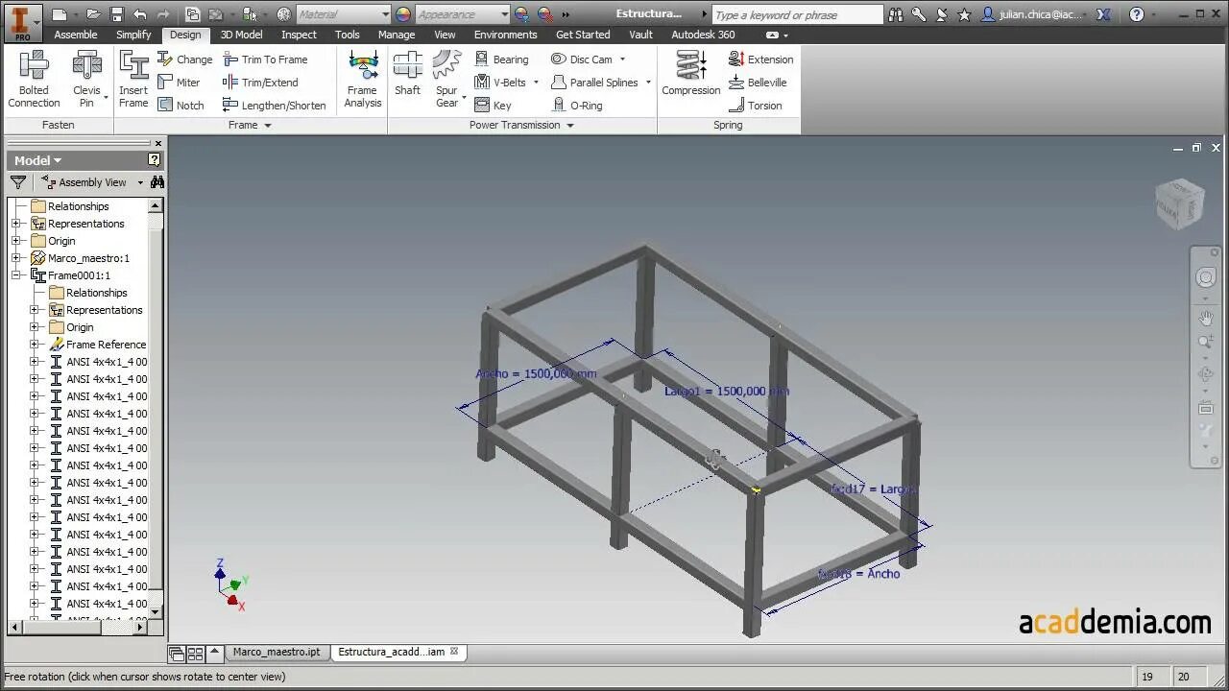Click the Undo arrow in quick access
This screenshot has width=1229, height=691.
(x=140, y=14)
